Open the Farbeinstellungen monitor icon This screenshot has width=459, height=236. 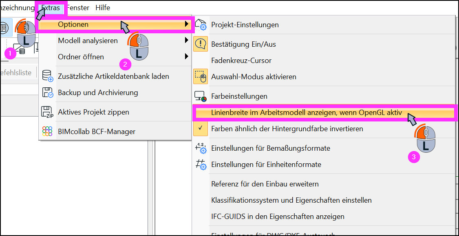click(201, 96)
